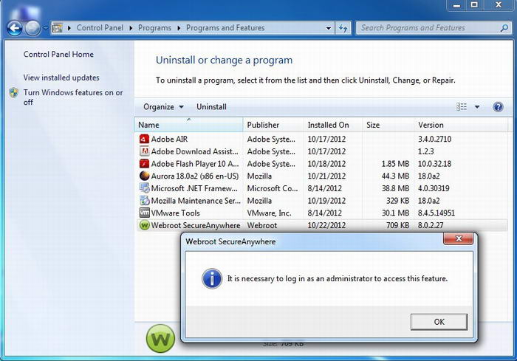Viewport: 517px width, 361px height.
Task: Click the Webroot SecureAnywhere row icon
Action: click(x=144, y=225)
